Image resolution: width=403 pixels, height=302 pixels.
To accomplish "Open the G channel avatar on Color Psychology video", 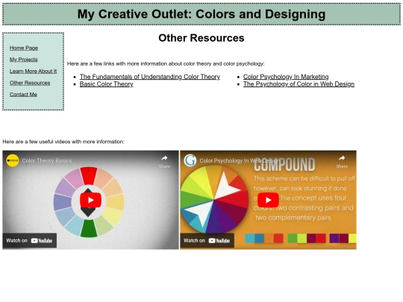I will (x=190, y=160).
